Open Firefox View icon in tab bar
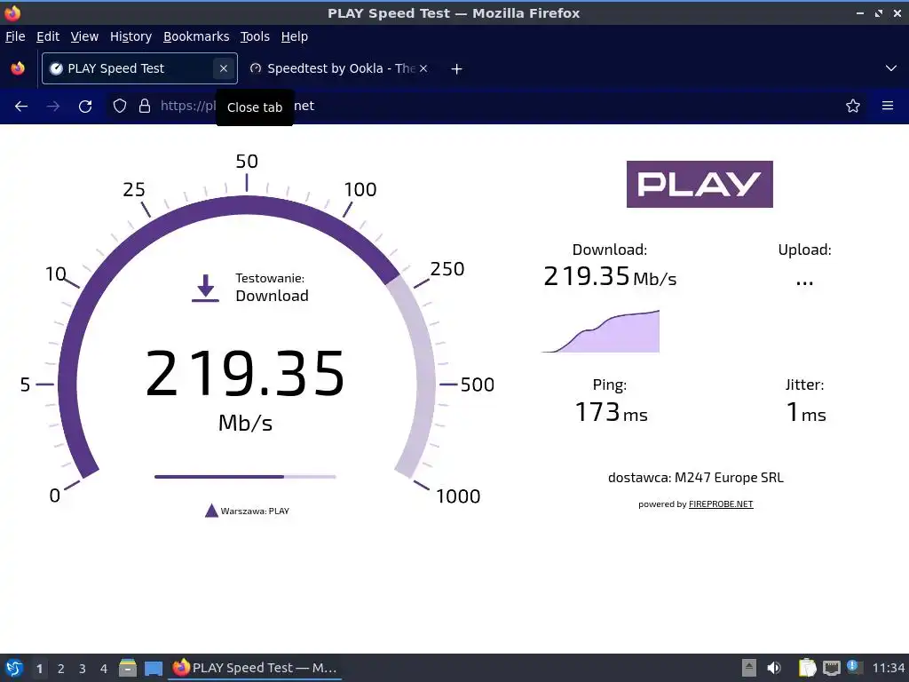Screen dimensions: 909x682 coord(18,68)
